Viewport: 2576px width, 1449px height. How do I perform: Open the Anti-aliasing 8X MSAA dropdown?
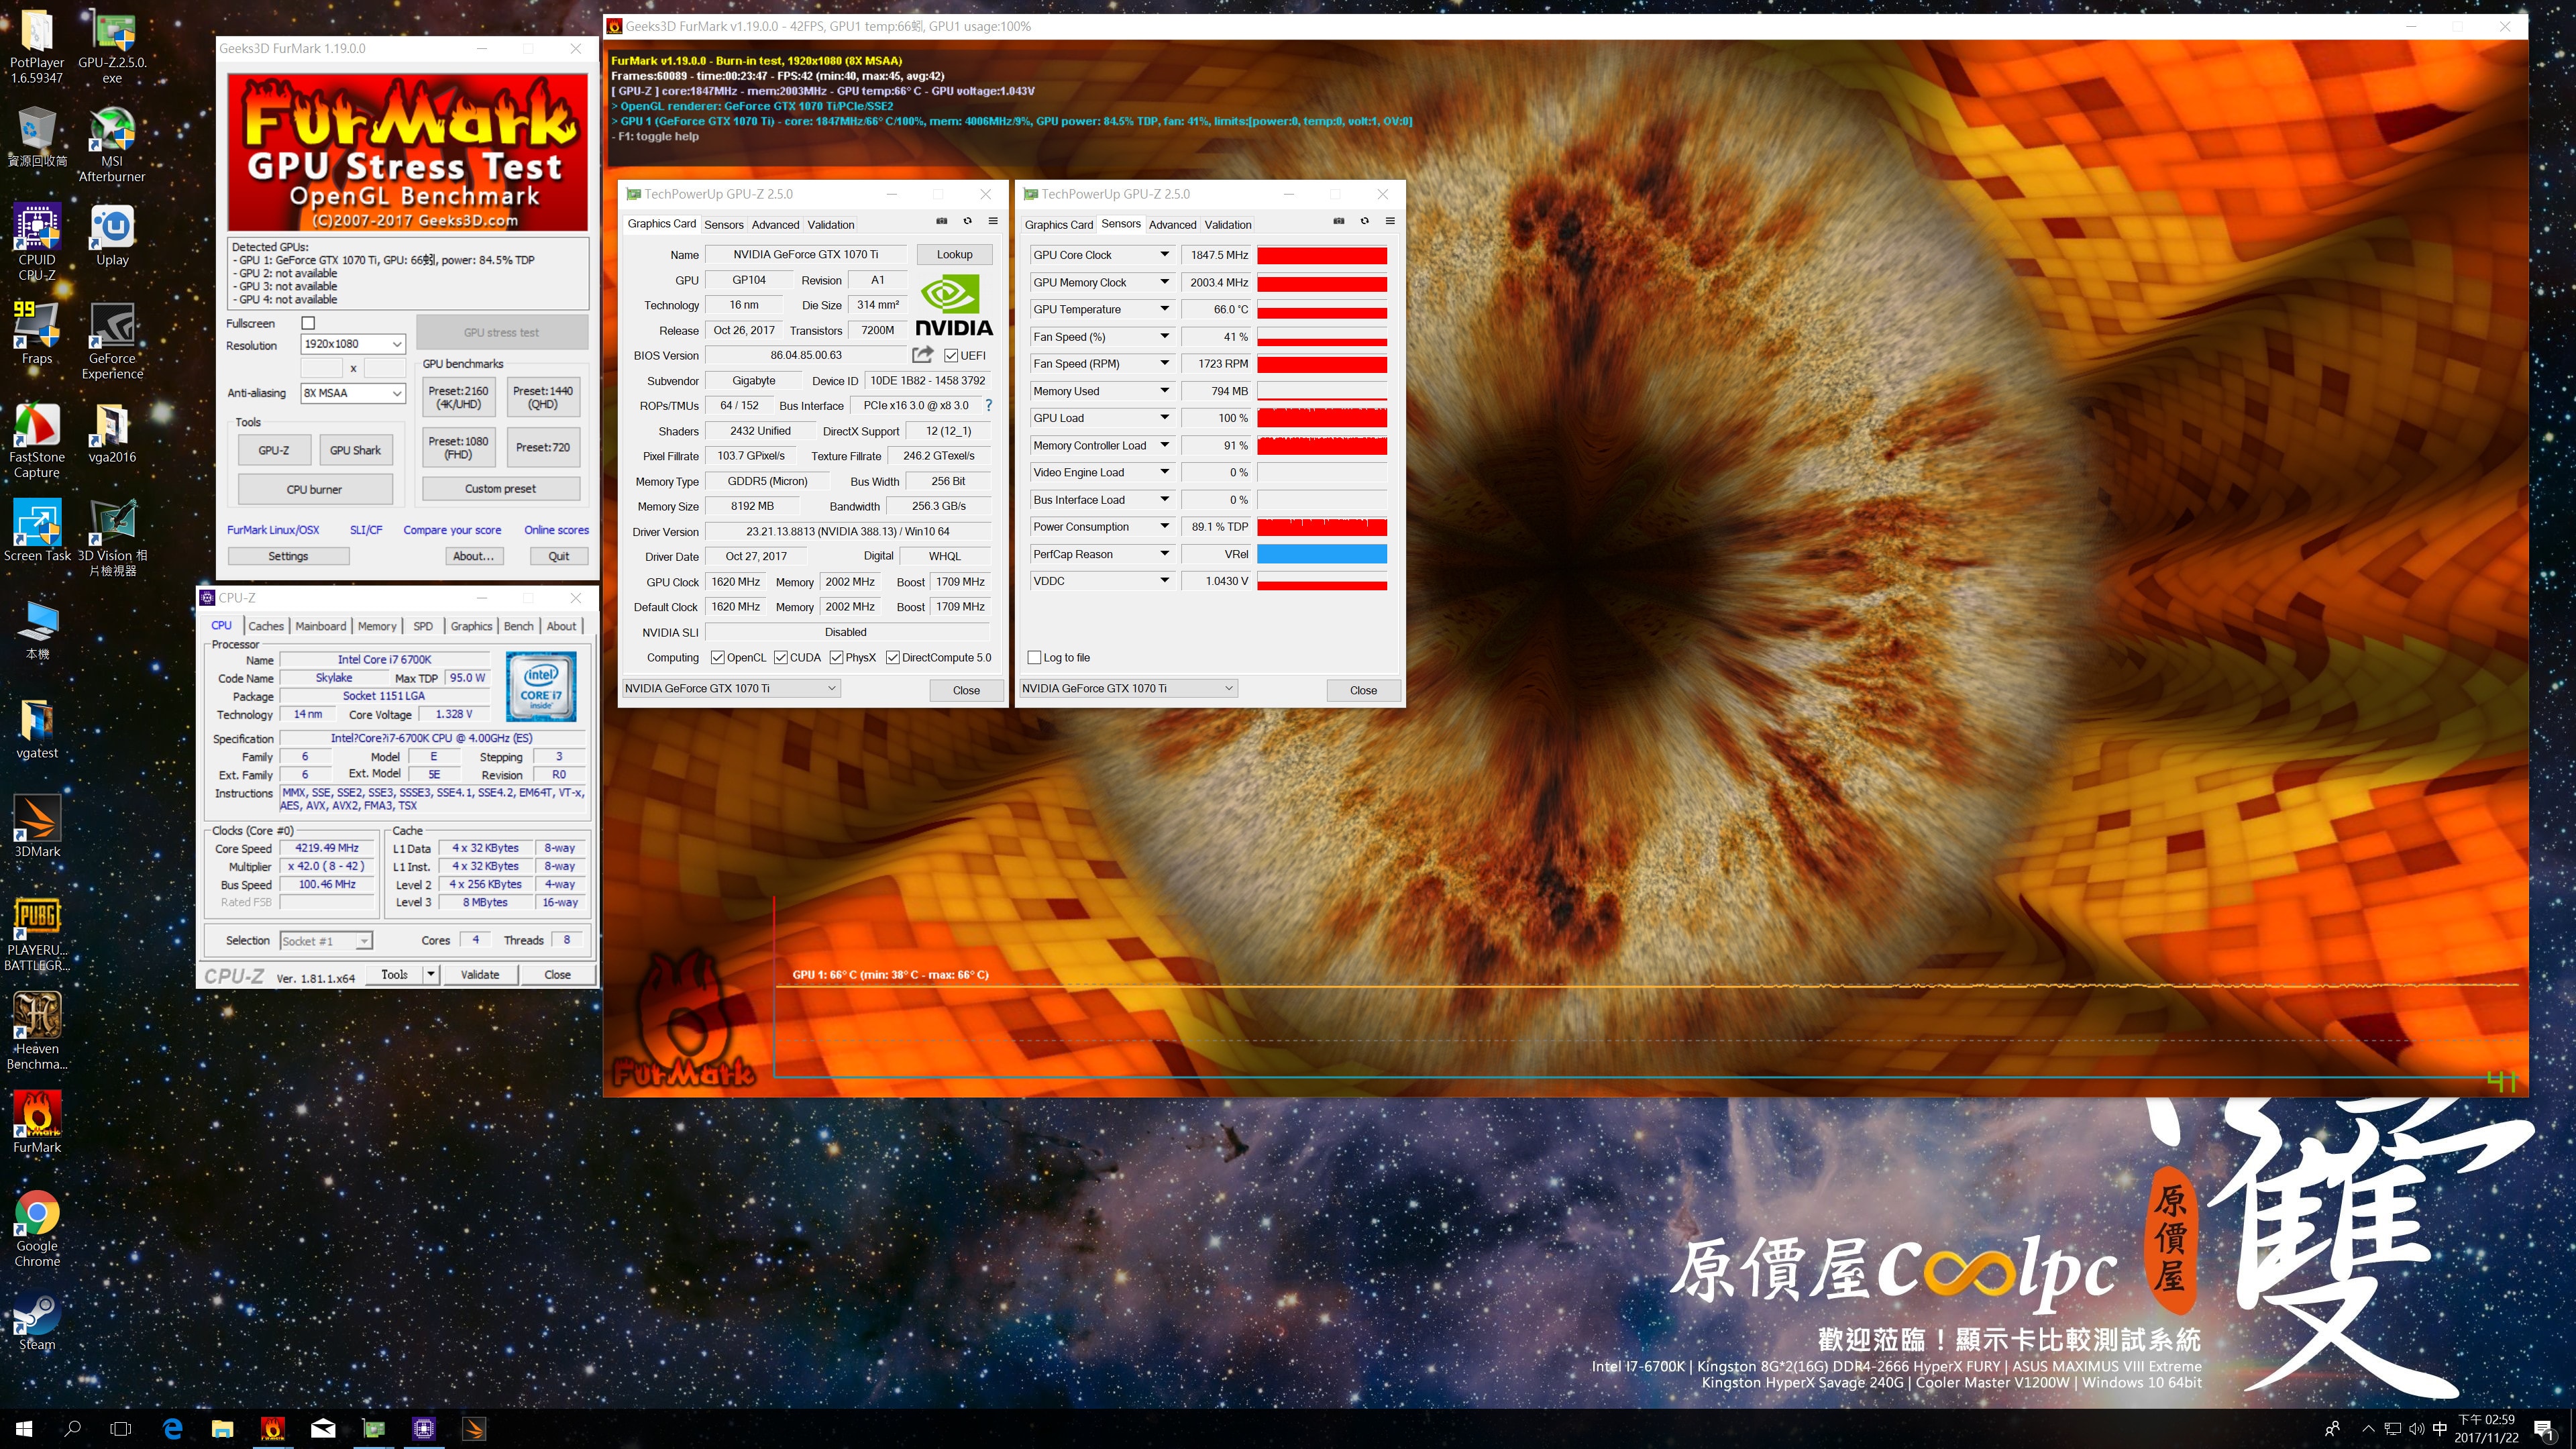click(x=352, y=393)
